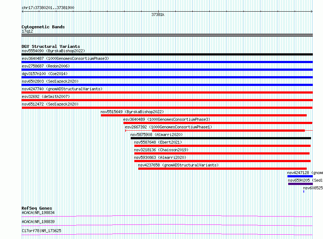Select the red nsv5587648 variant bar
Image resolution: width=323 pixels, height=239 pixels.
coord(222,146)
